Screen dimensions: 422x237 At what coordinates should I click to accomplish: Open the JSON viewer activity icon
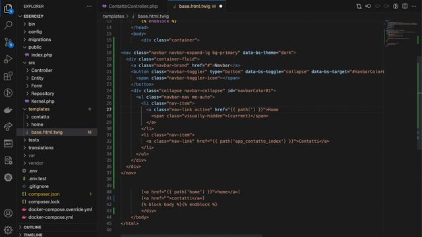tap(8, 144)
